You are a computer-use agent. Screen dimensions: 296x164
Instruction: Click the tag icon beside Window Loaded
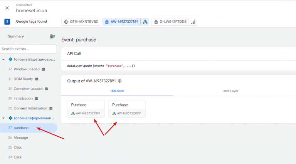tap(44, 69)
